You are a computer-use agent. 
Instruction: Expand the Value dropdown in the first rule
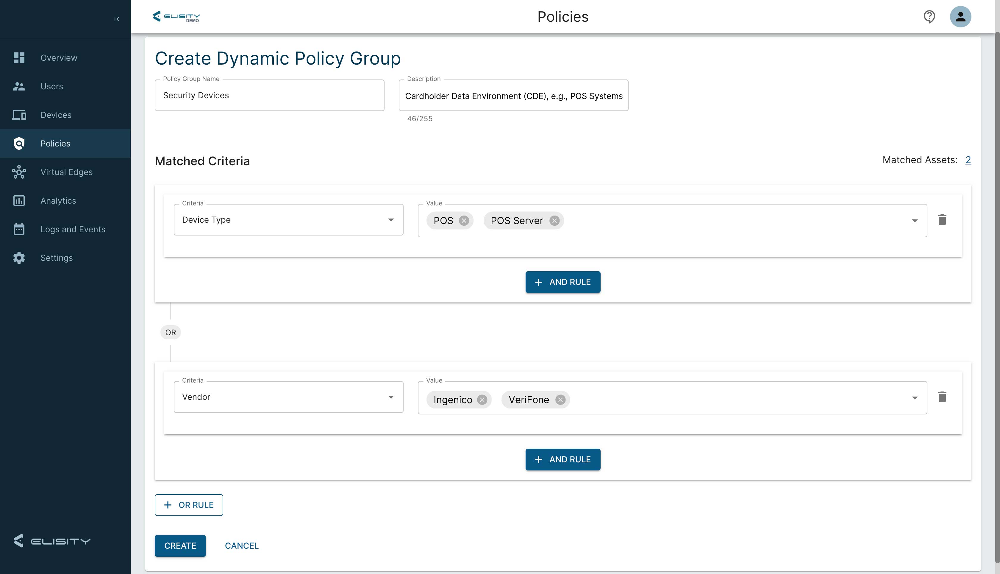[x=915, y=220]
